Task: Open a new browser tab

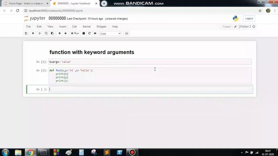Action: pos(104,3)
